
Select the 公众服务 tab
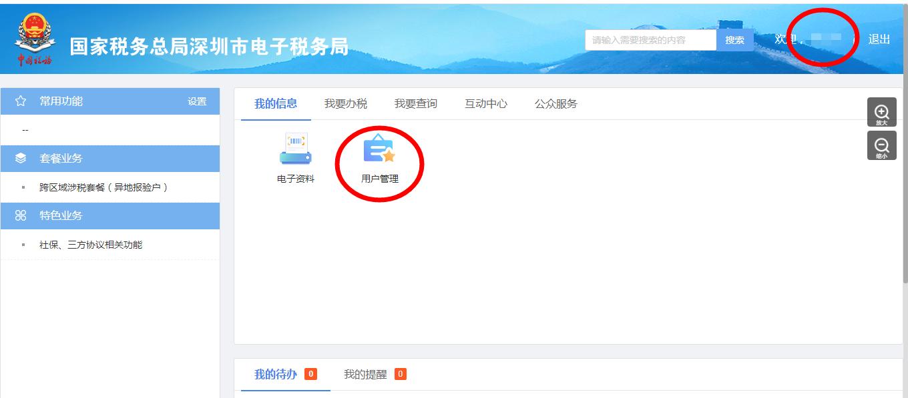(555, 104)
